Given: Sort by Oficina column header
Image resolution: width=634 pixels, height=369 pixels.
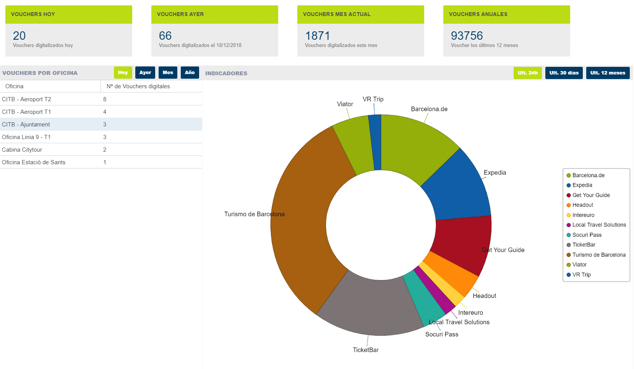Looking at the screenshot, I should (x=50, y=86).
